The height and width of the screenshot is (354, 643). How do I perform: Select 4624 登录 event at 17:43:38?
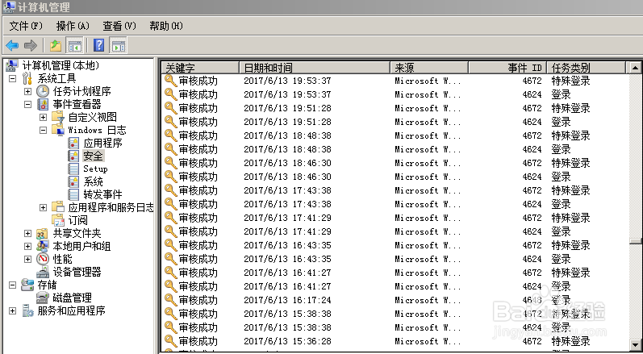pos(396,204)
